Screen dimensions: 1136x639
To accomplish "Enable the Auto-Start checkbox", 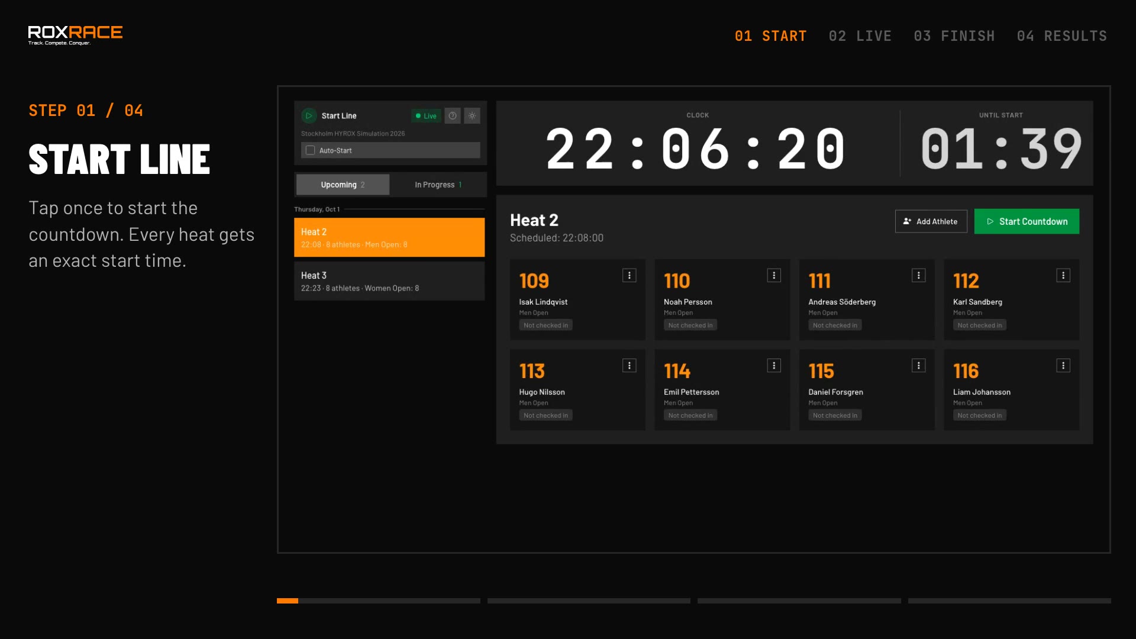I will pyautogui.click(x=310, y=150).
